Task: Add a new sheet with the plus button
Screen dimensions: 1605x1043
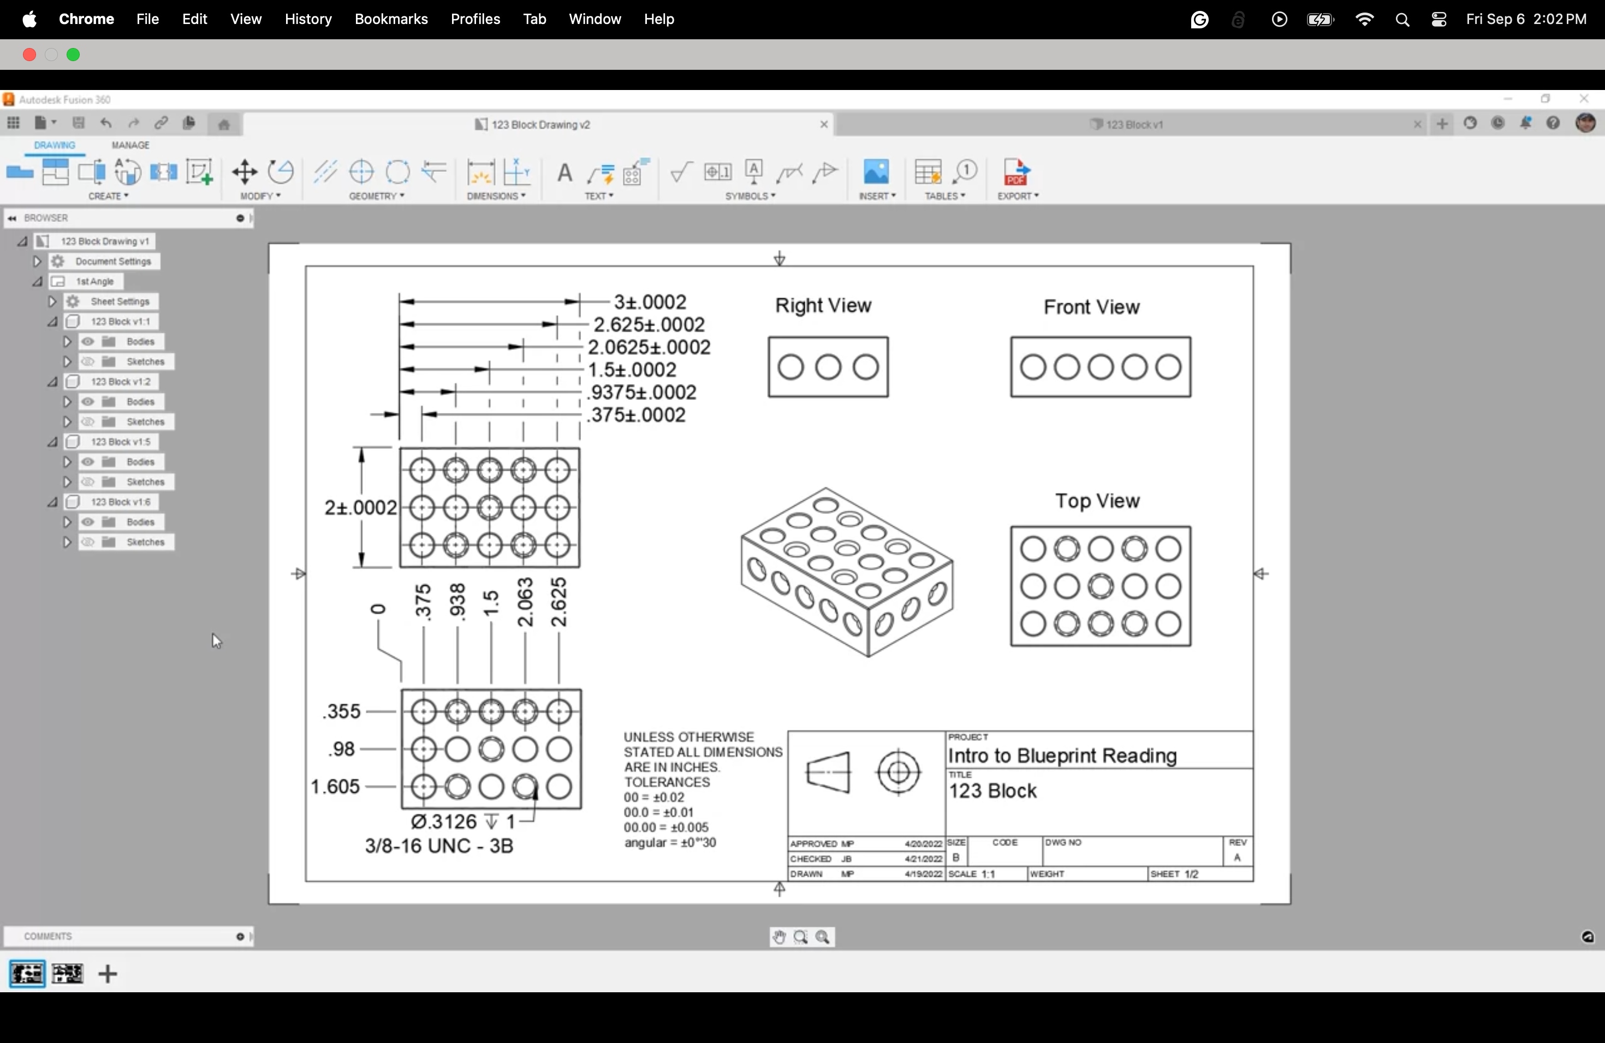Action: [107, 974]
